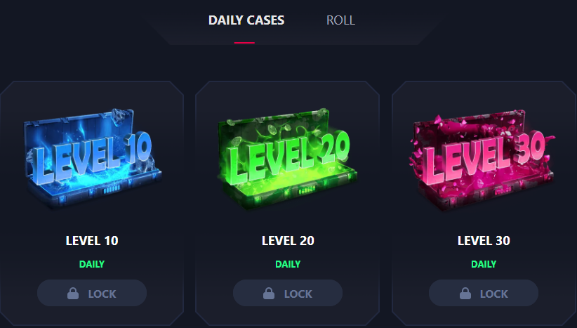Switch to the Daily Cases tab
This screenshot has height=328, width=577.
pos(246,20)
